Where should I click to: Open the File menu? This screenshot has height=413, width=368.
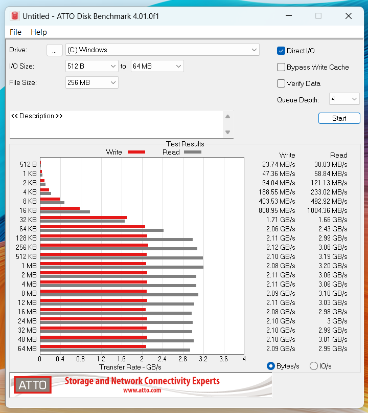(x=15, y=32)
